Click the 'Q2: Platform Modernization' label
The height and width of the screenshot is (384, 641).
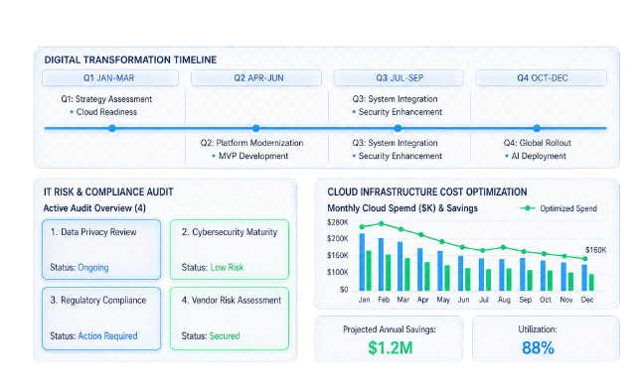[x=251, y=143]
